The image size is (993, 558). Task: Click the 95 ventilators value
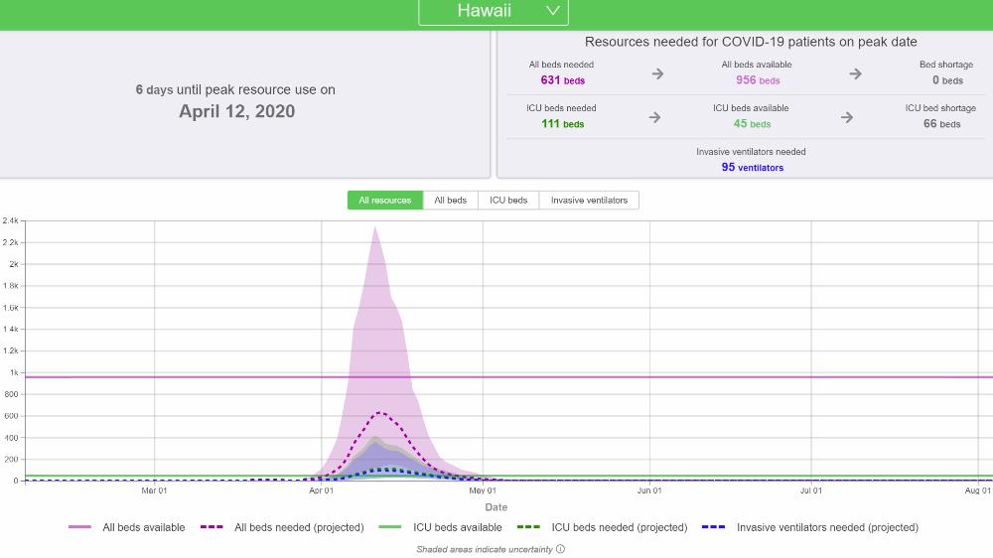(752, 168)
